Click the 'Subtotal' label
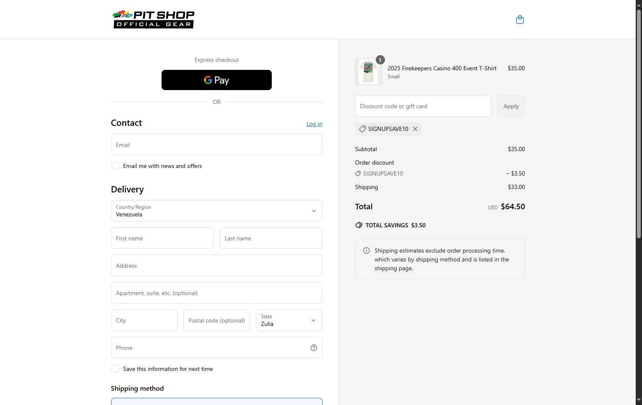Viewport: 642px width, 405px height. pyautogui.click(x=366, y=149)
